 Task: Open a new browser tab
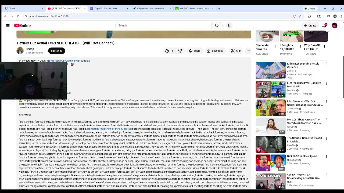(x=219, y=9)
